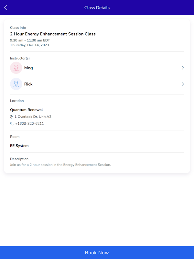The width and height of the screenshot is (194, 259).
Task: Expand Meg's instructor details chevron
Action: [182, 68]
